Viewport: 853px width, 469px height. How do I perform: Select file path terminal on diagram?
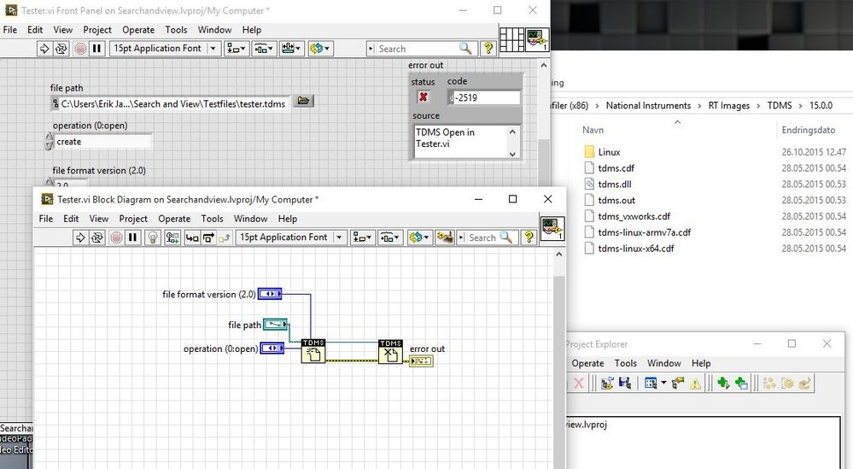(x=275, y=325)
